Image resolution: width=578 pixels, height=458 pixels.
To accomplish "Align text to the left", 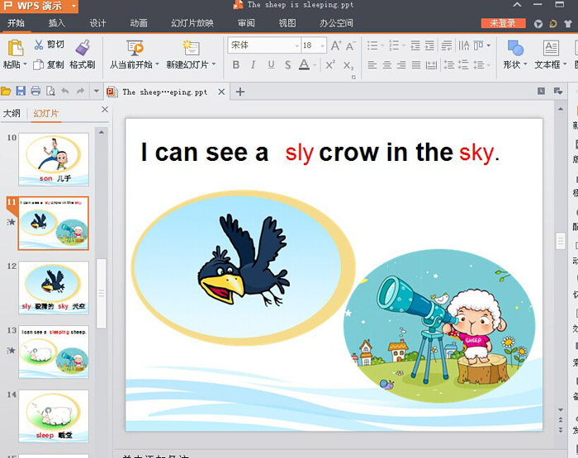I will [x=372, y=65].
